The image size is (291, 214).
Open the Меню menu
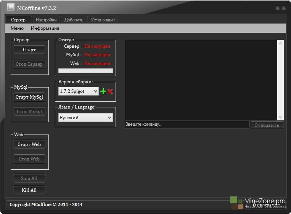pos(17,28)
